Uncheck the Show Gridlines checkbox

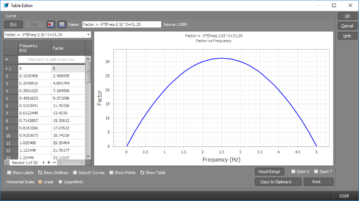tap(40, 173)
